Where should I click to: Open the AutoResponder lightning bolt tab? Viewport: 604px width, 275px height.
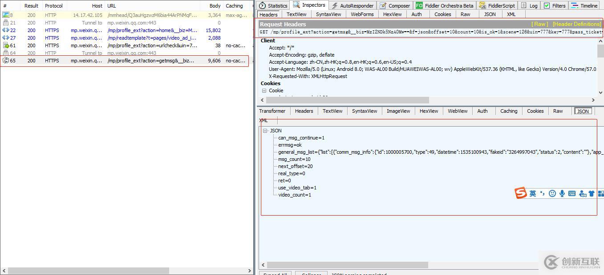(353, 6)
